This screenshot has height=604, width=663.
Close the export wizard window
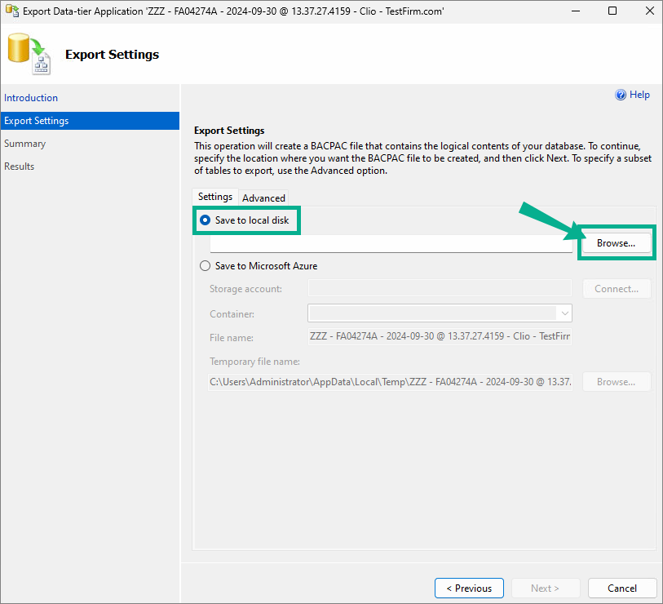(x=650, y=11)
